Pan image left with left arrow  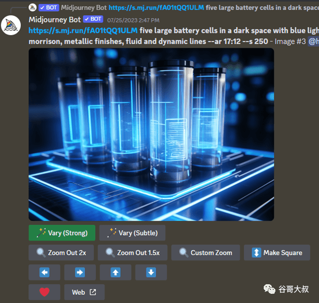[x=44, y=272]
